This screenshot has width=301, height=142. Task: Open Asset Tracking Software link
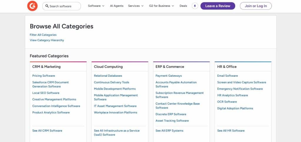[x=172, y=121]
